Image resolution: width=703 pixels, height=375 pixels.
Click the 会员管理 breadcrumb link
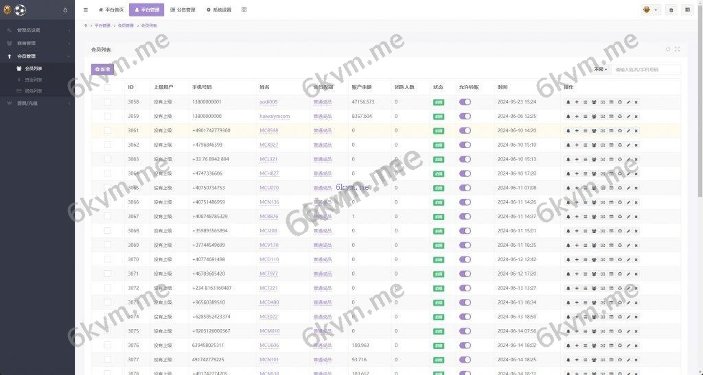126,25
